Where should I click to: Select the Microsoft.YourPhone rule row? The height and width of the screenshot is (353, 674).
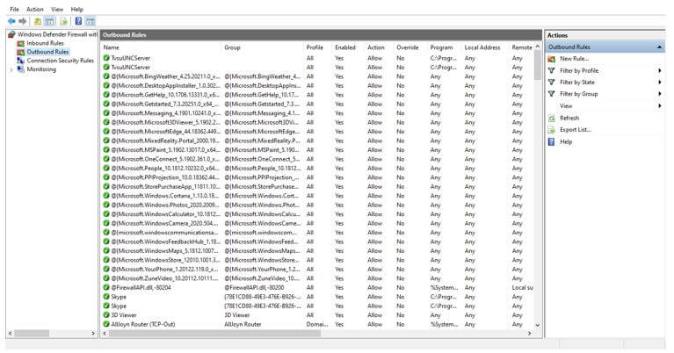click(x=317, y=270)
